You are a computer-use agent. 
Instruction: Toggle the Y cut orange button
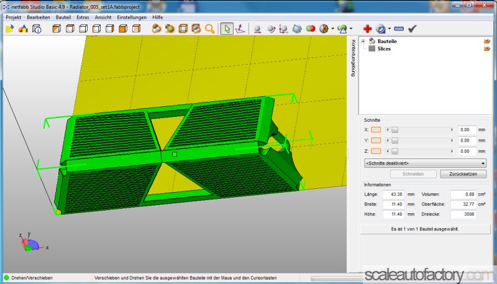[x=375, y=140]
